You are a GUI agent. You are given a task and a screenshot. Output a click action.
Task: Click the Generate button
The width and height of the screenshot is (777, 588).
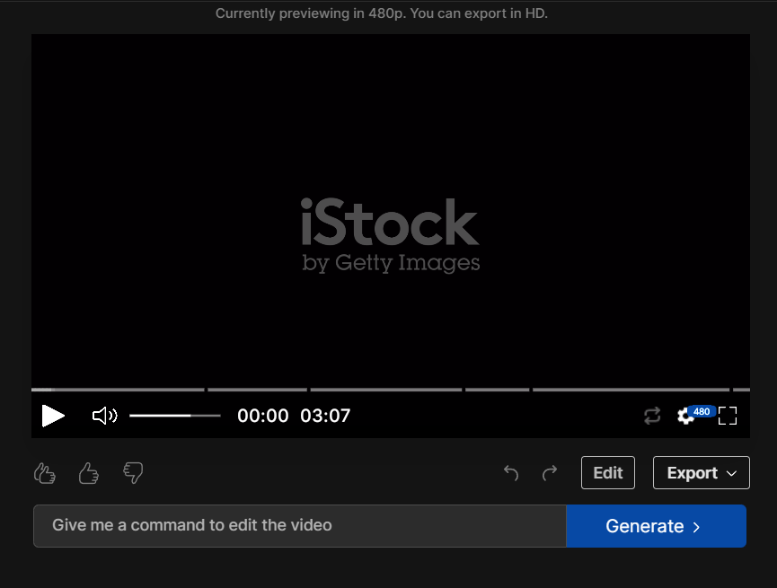(656, 526)
